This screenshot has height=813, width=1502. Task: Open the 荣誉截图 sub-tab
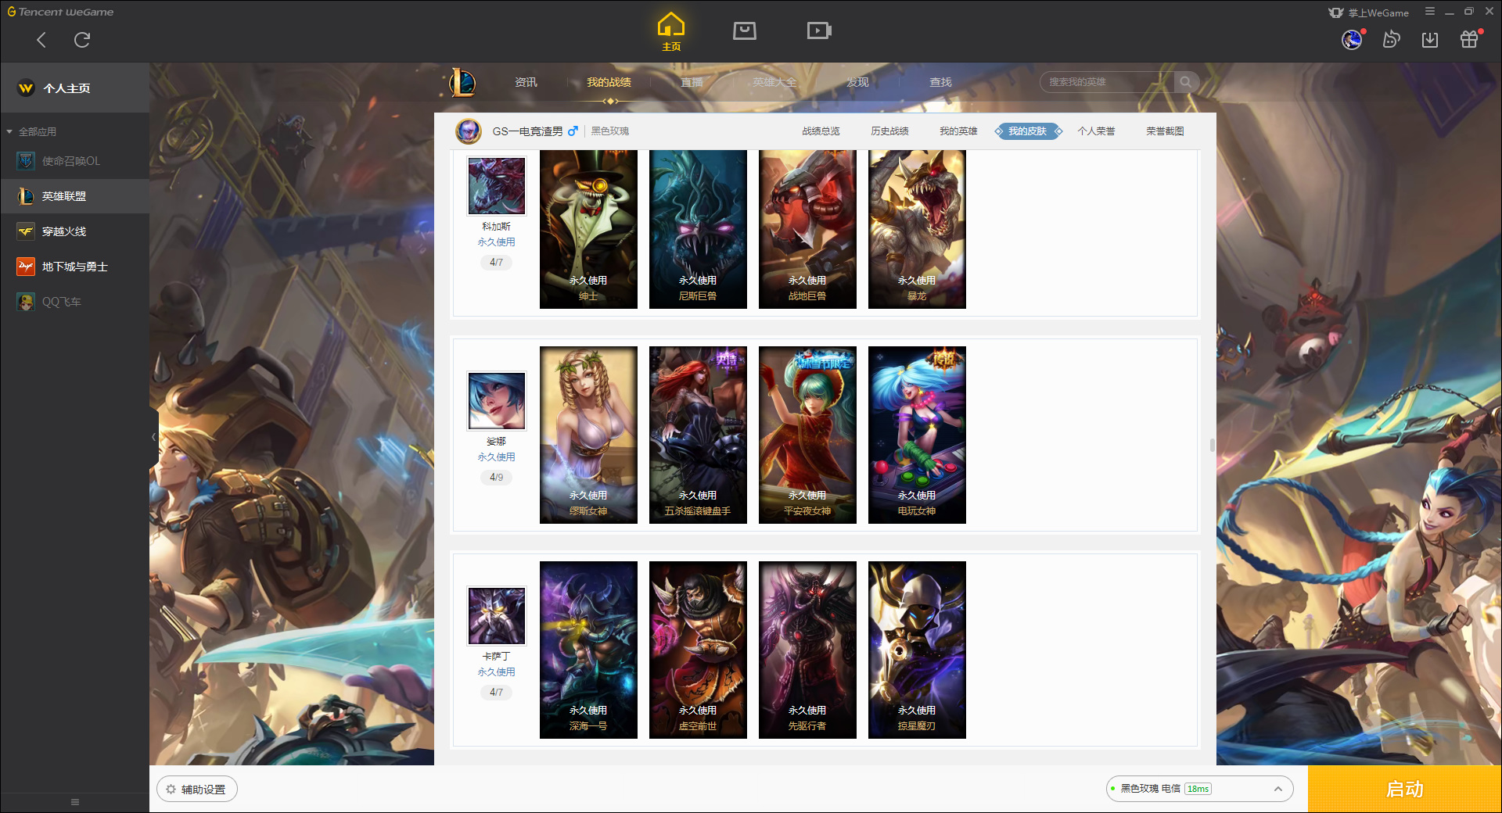click(1165, 131)
